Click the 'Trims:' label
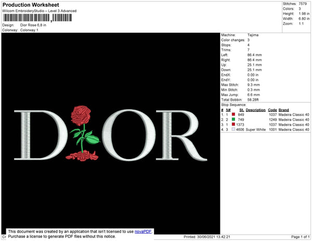312x241 pixels. point(226,50)
